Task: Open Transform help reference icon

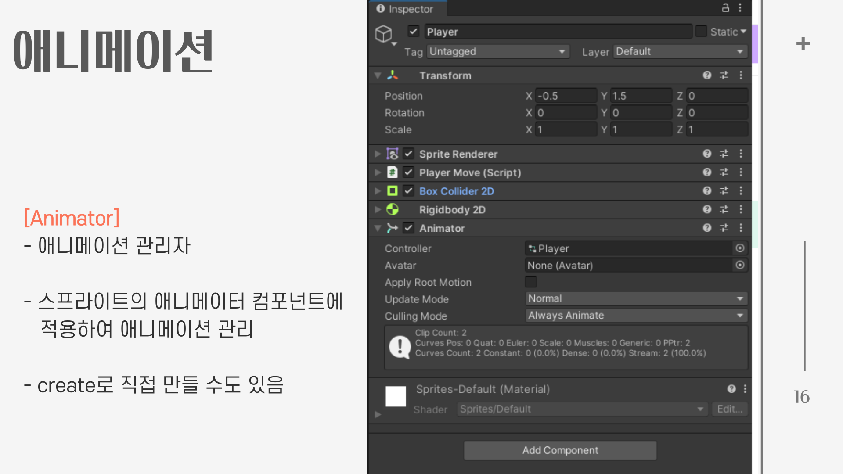Action: (x=707, y=75)
